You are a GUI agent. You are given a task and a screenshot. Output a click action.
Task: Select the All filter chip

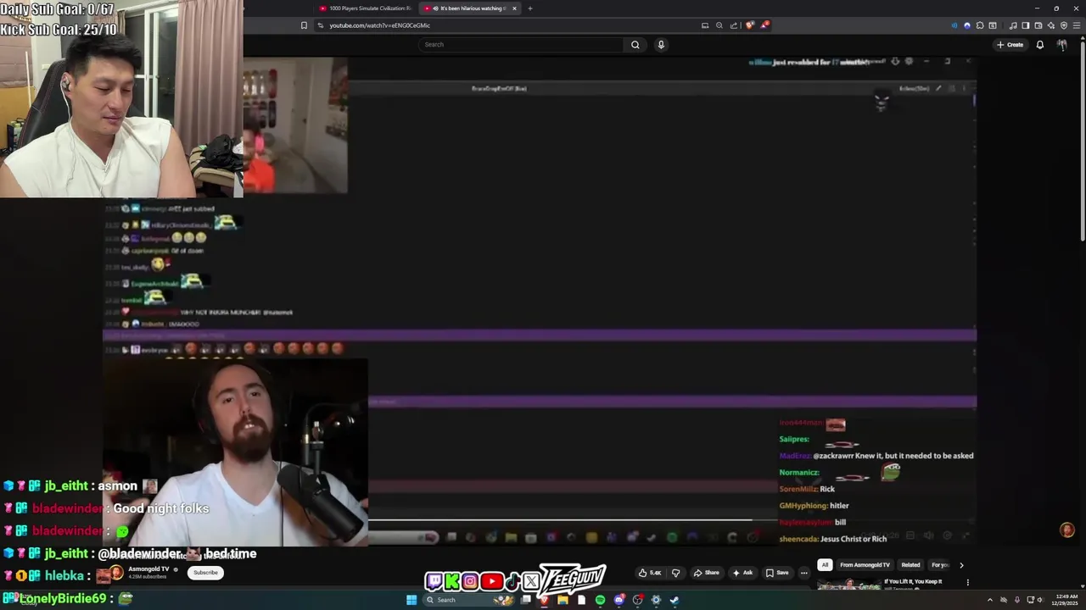point(825,565)
